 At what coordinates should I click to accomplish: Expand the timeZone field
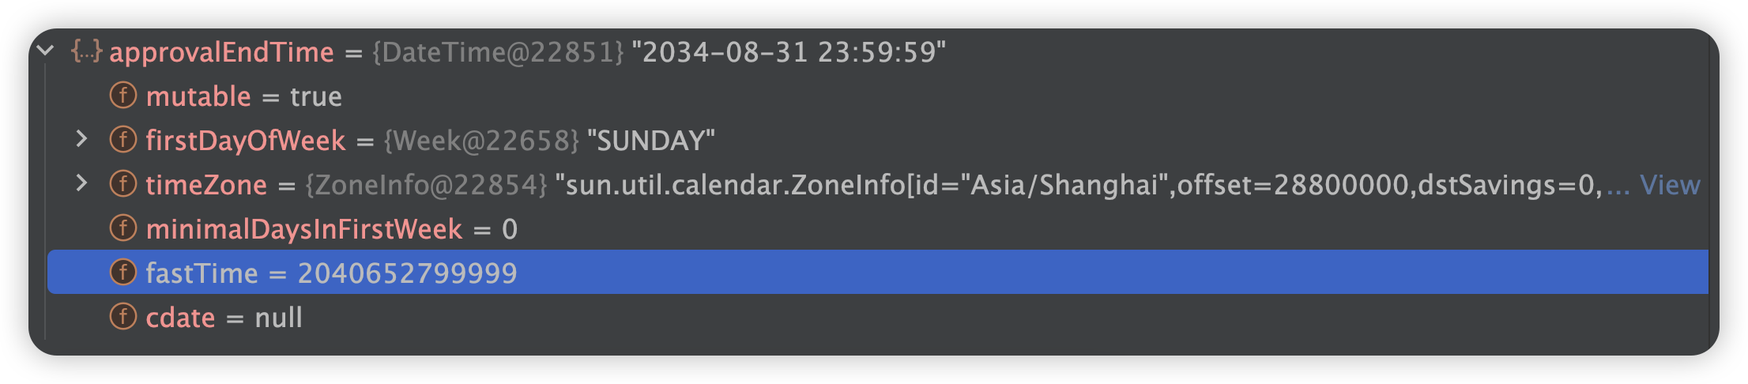(81, 184)
